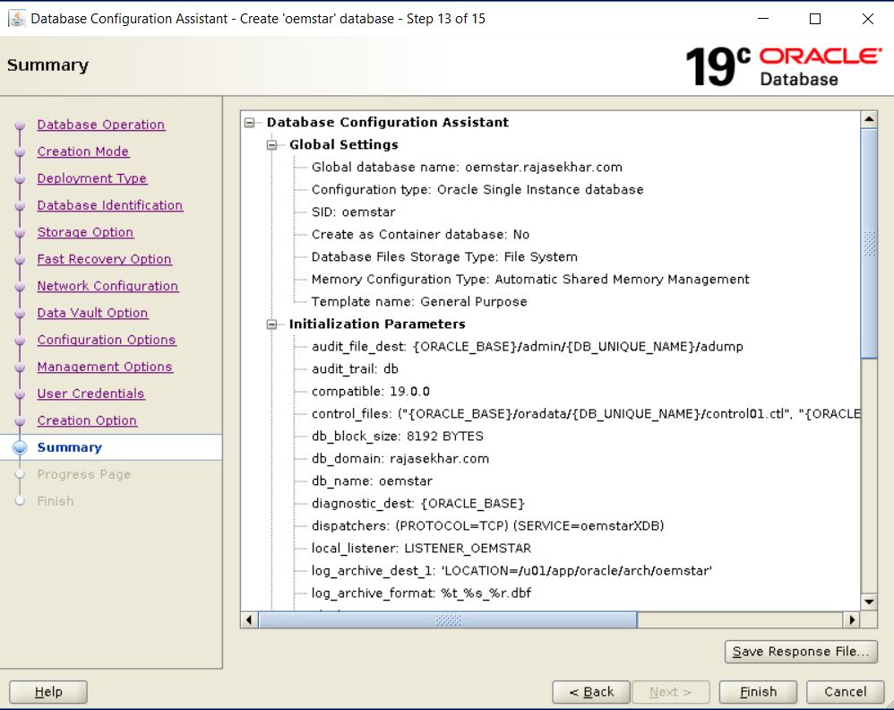Image resolution: width=894 pixels, height=710 pixels.
Task: Select the log_archive_format row
Action: point(421,593)
